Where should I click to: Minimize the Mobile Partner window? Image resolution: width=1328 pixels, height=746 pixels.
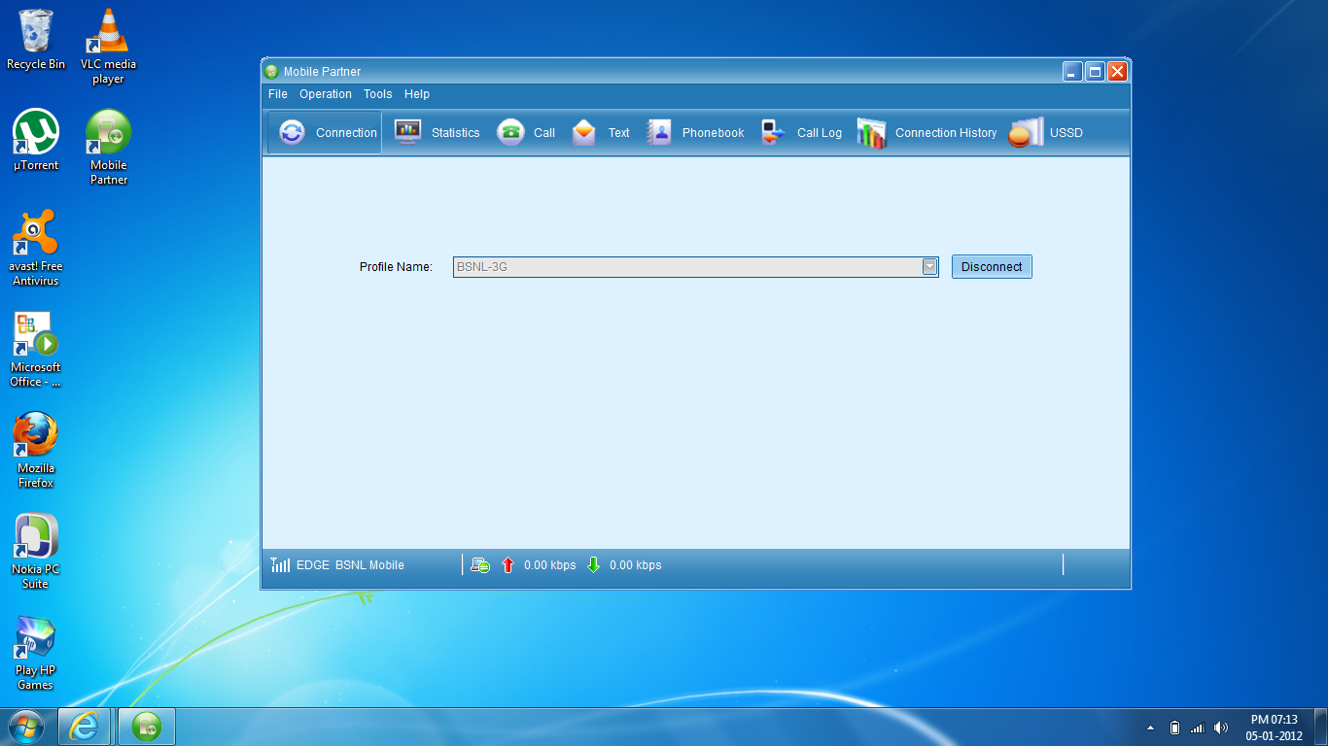[x=1072, y=72]
